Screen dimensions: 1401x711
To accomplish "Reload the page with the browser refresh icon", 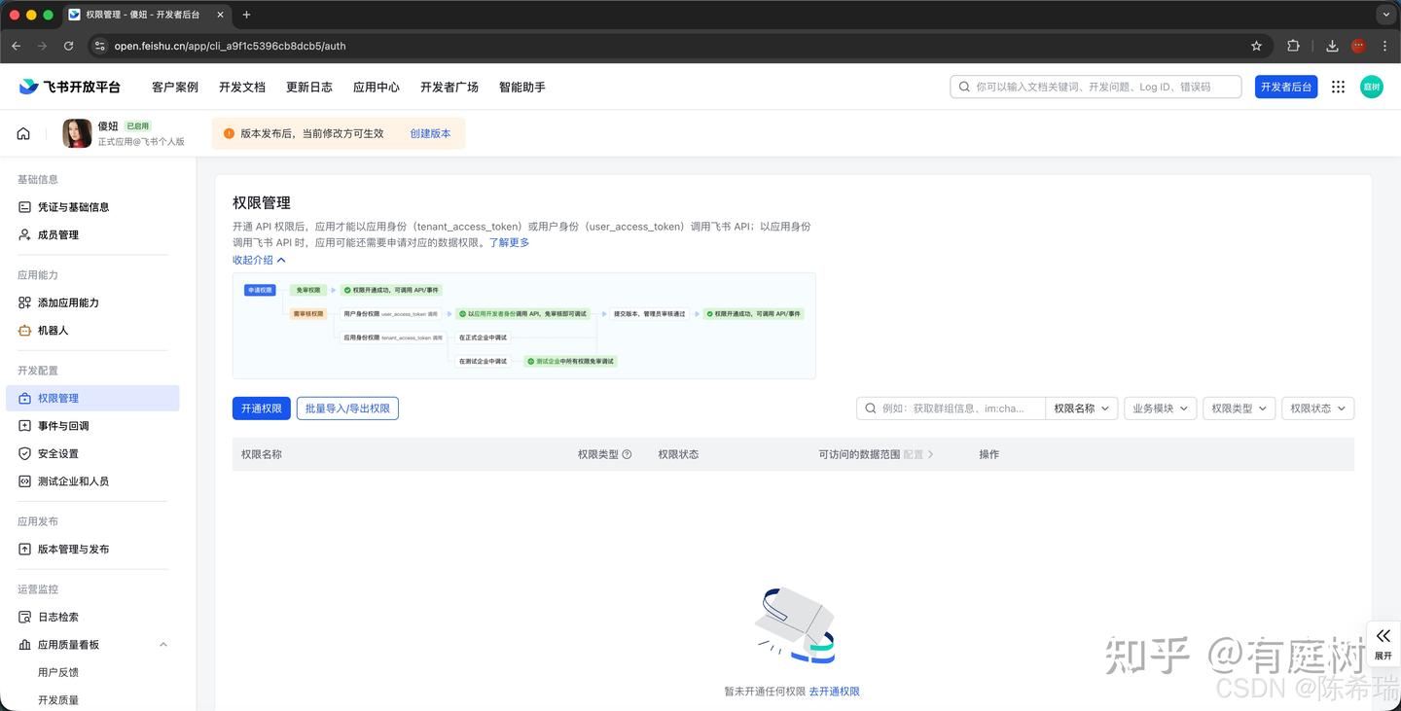I will click(68, 46).
